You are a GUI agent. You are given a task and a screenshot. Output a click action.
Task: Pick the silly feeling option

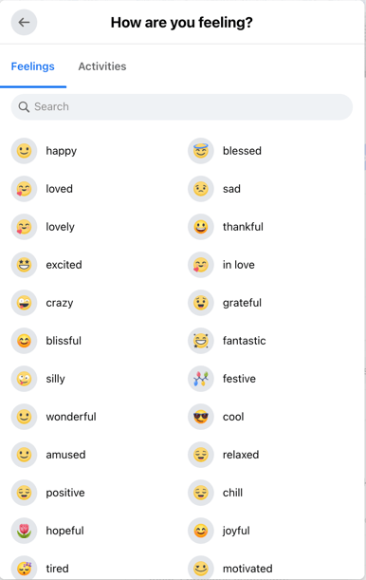click(92, 379)
